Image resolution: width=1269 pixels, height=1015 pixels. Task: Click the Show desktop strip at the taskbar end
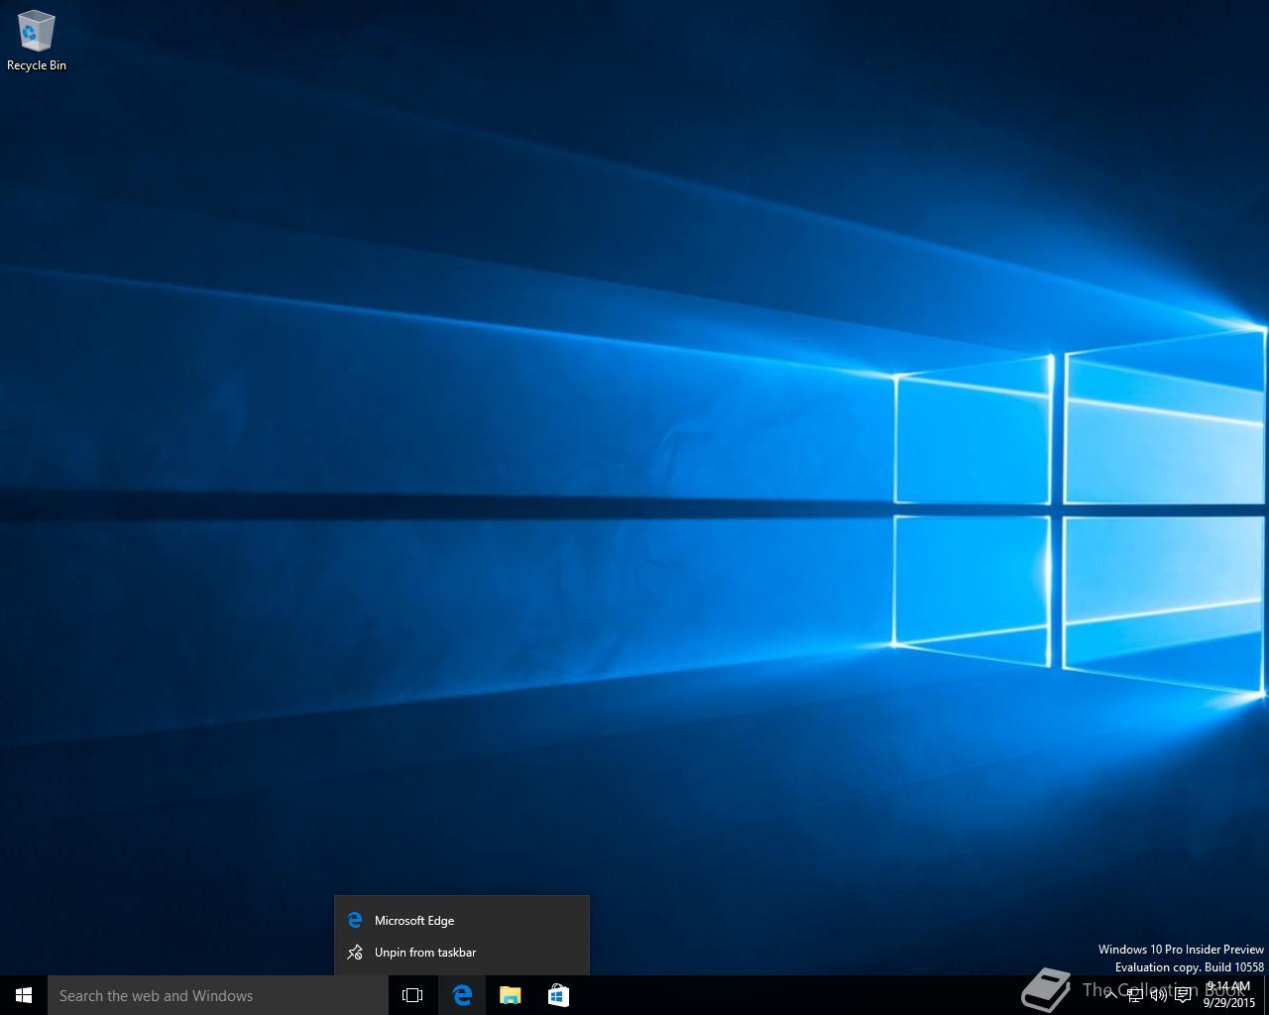[1266, 995]
